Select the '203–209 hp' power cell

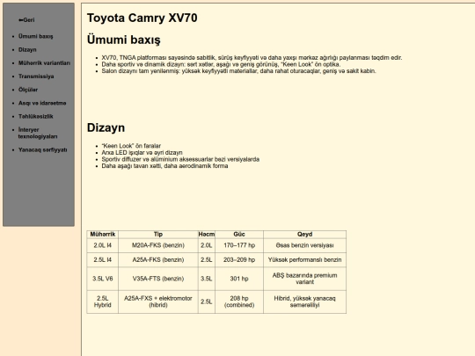tap(239, 259)
